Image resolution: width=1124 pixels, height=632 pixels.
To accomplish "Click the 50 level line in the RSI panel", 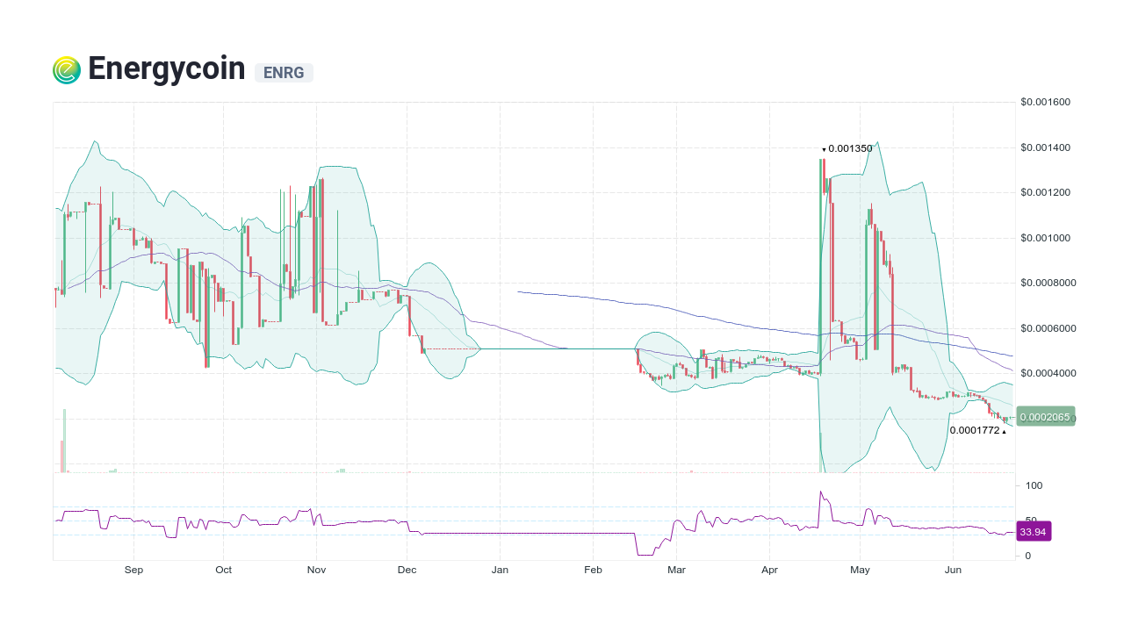I will (527, 520).
